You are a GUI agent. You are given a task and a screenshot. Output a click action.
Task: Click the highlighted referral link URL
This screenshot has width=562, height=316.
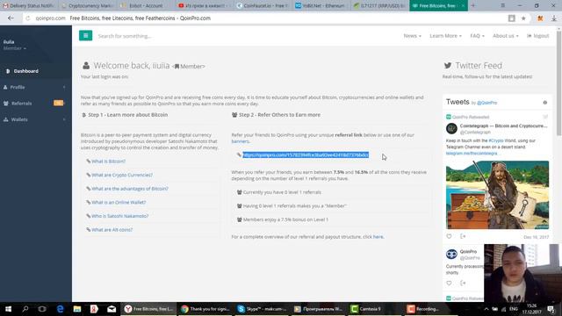click(x=306, y=154)
